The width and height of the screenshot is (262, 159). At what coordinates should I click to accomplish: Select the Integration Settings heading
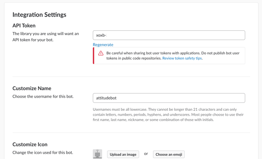[x=39, y=15]
